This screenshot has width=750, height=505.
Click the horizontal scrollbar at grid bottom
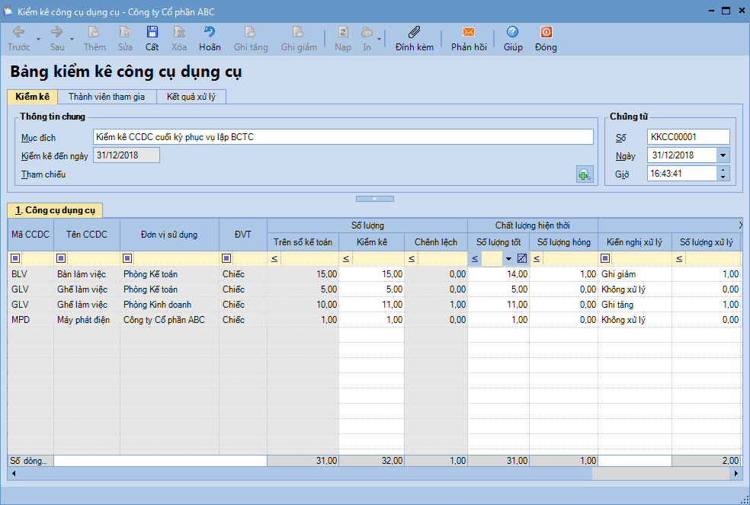click(305, 473)
